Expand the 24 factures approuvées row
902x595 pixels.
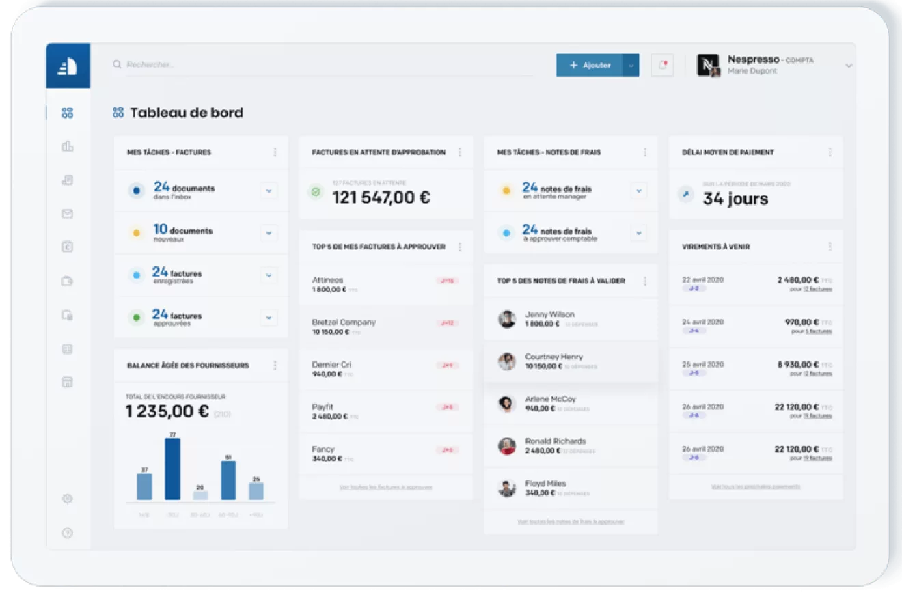269,318
